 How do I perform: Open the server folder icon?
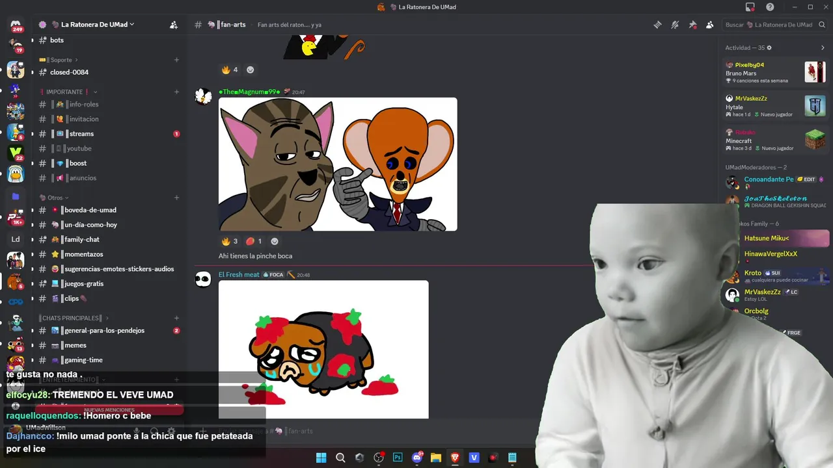[x=16, y=196]
